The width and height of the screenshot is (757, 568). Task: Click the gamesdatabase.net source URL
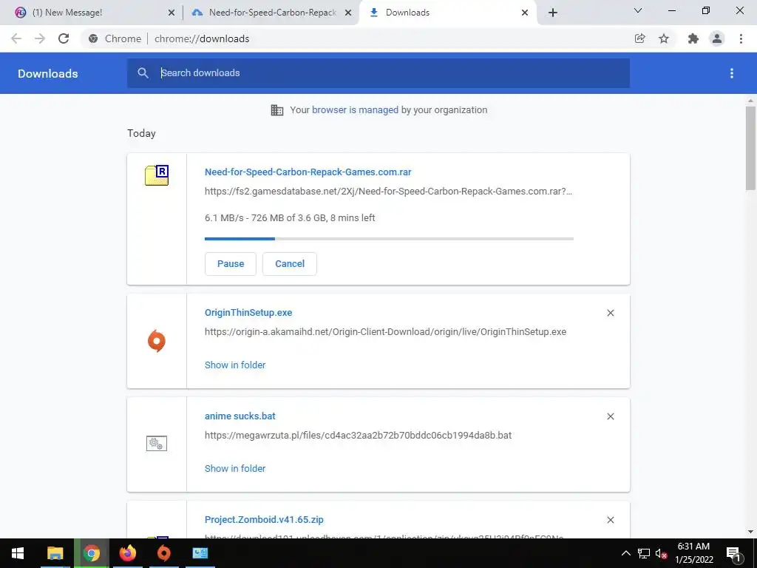[x=389, y=192]
